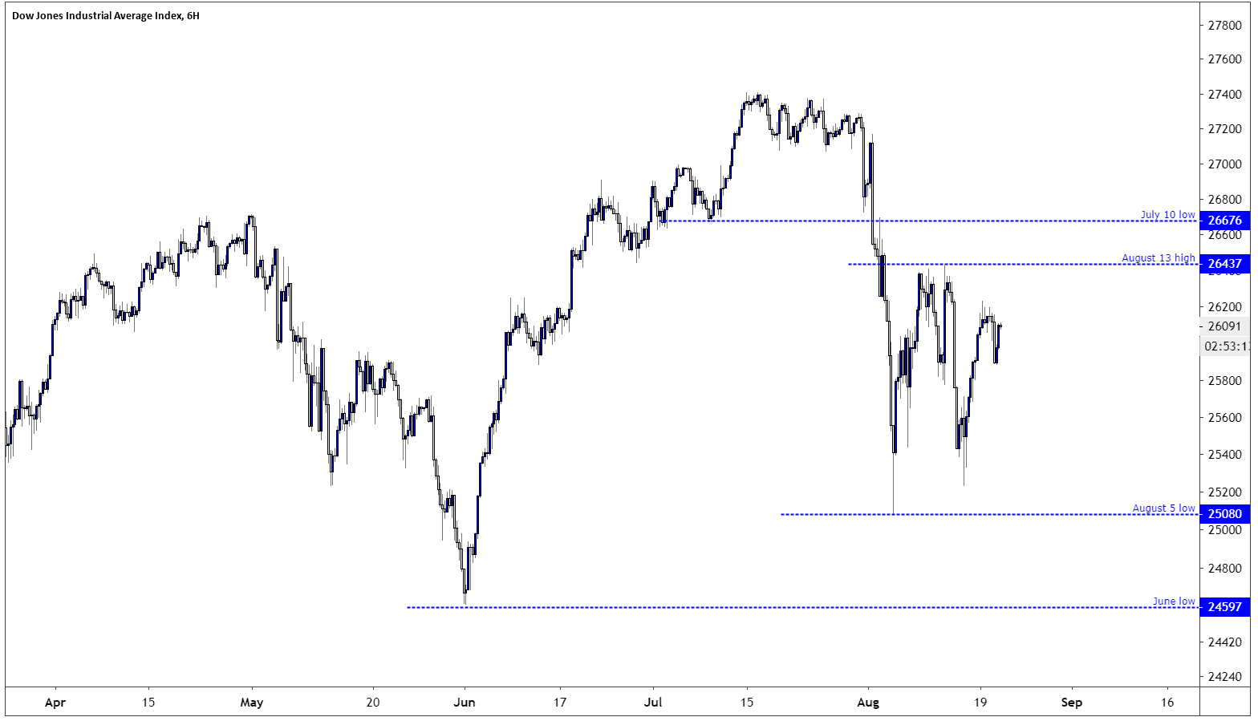Select the 26437 price label

1224,264
